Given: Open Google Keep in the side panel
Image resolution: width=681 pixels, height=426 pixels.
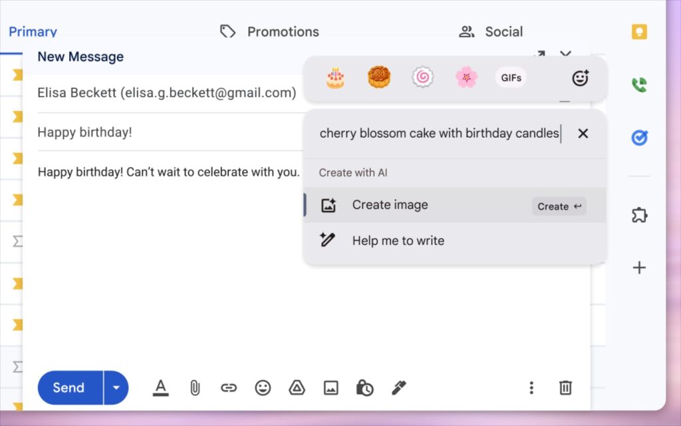Looking at the screenshot, I should click(639, 32).
